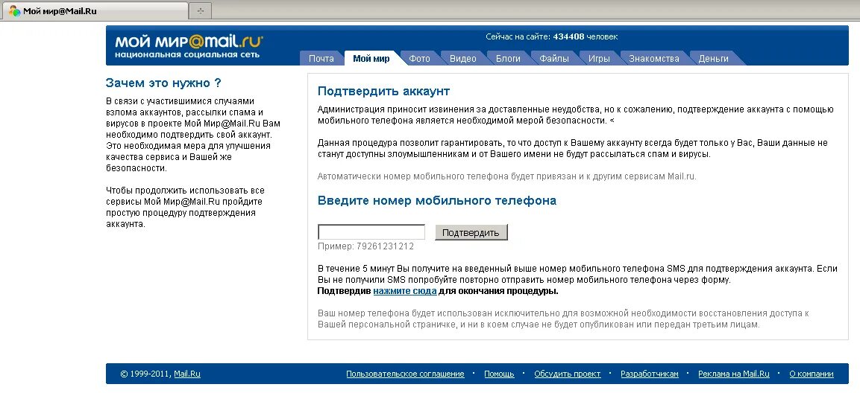The height and width of the screenshot is (393, 860).
Task: Select the Мой мир@Mail.Ru browser tab
Action: [x=94, y=10]
